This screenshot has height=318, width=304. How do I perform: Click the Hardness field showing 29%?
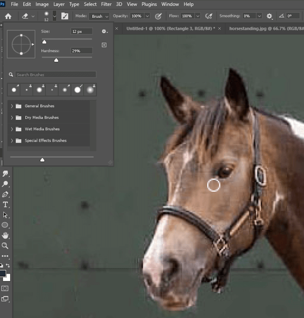coord(81,51)
